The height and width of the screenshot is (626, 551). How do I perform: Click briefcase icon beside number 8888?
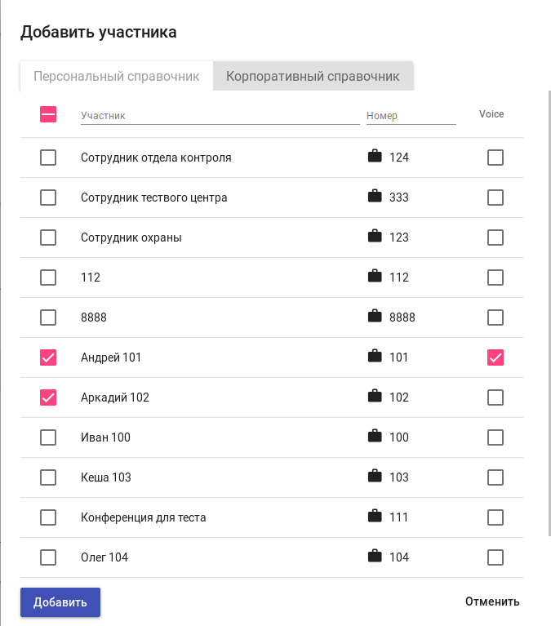375,317
